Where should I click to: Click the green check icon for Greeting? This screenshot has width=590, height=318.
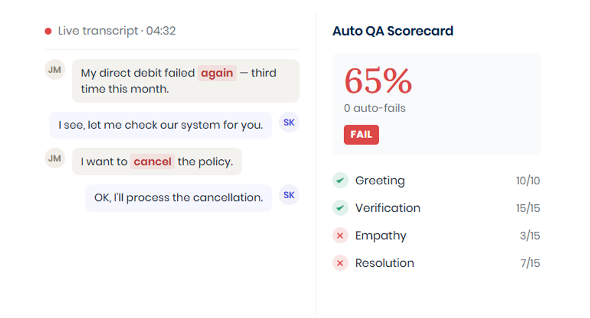coord(340,180)
